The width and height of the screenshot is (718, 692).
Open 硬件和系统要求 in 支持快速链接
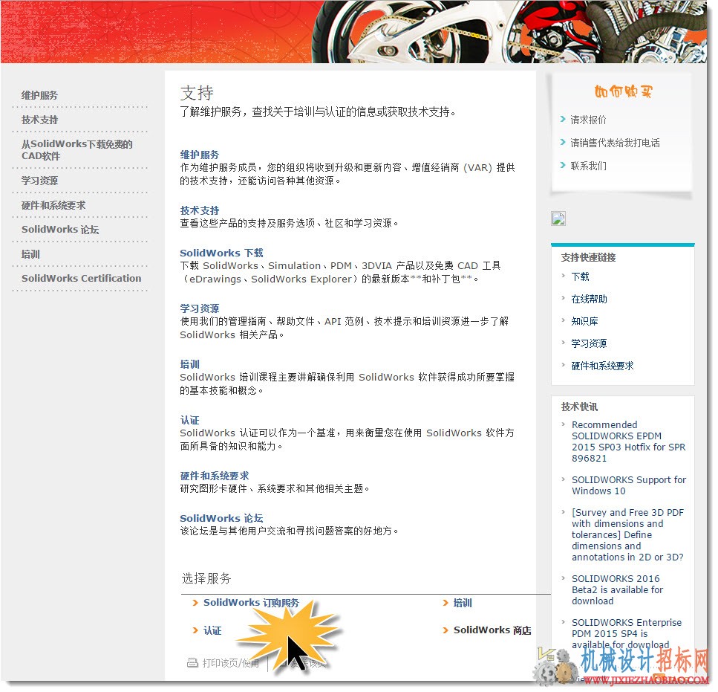pos(603,366)
